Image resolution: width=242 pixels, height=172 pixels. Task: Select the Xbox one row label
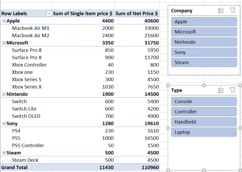coord(22,72)
